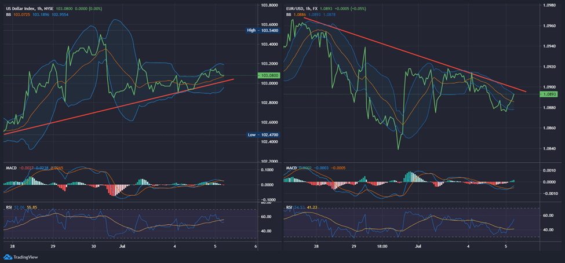Click the 103.8000 level on Dollar price scale
The height and width of the screenshot is (263, 565).
tap(267, 5)
